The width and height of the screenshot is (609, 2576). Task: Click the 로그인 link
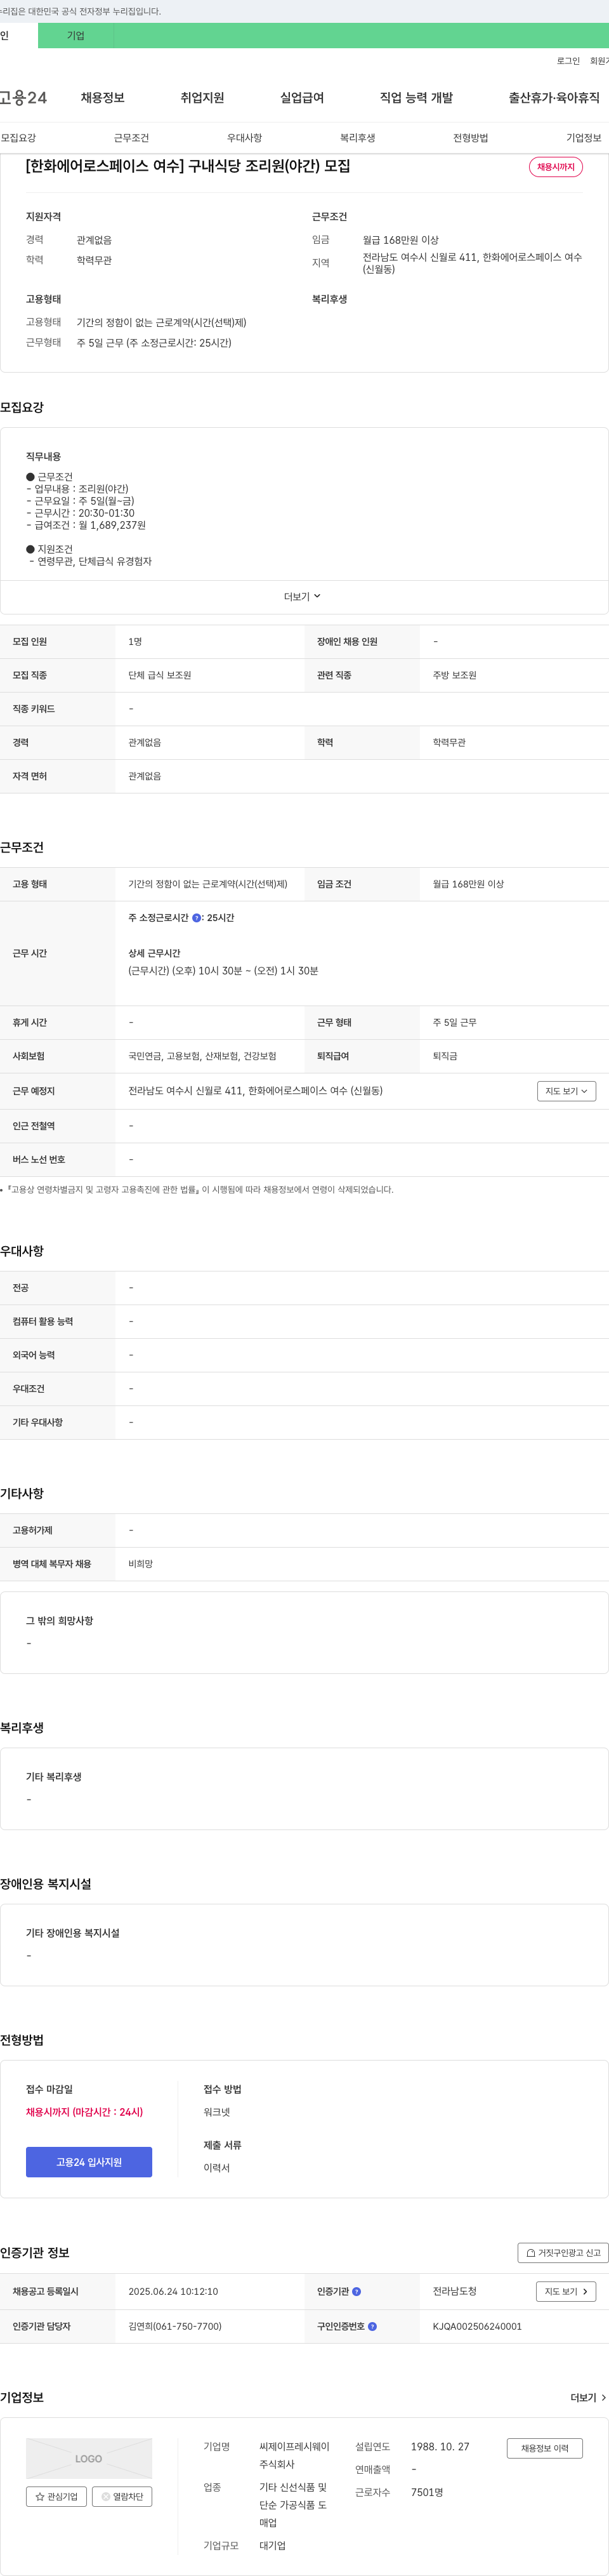(x=568, y=61)
